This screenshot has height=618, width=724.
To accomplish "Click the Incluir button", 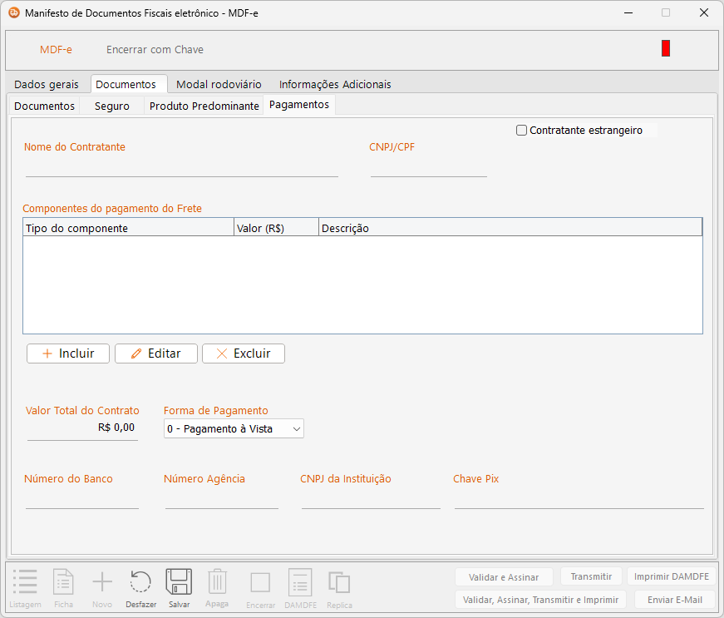I will [68, 353].
